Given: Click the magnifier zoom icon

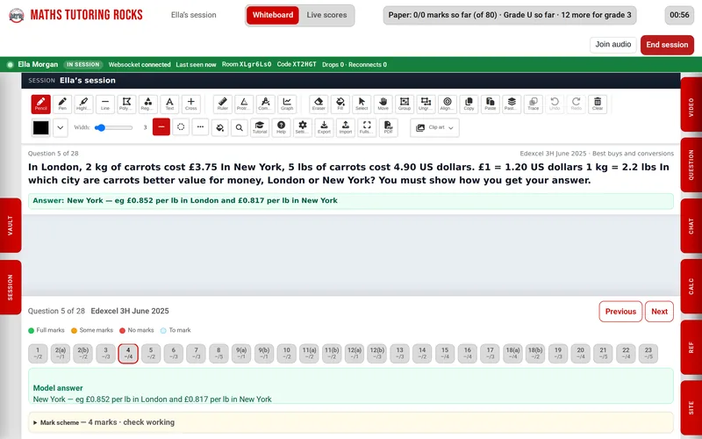Looking at the screenshot, I should pyautogui.click(x=240, y=127).
